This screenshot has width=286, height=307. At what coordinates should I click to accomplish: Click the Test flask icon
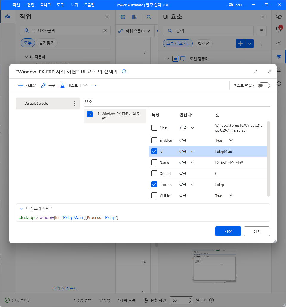coord(62,85)
